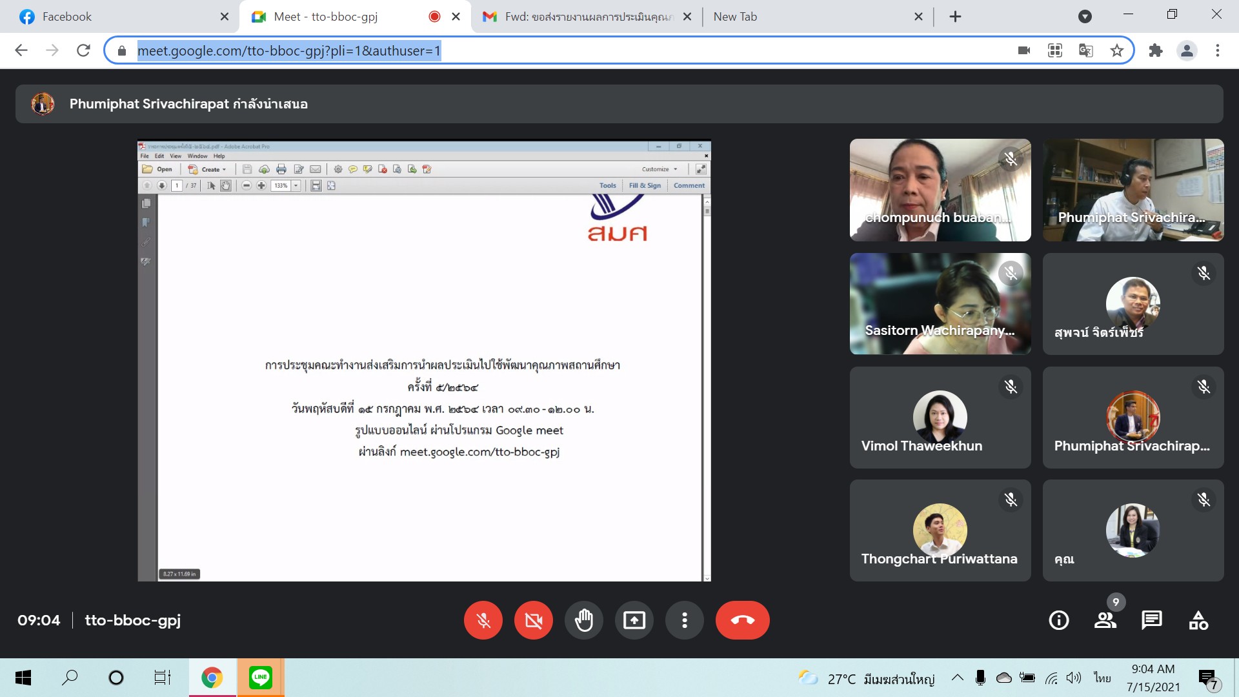Image resolution: width=1239 pixels, height=697 pixels.
Task: Click the chompunuch buaban video tile
Action: pyautogui.click(x=940, y=190)
